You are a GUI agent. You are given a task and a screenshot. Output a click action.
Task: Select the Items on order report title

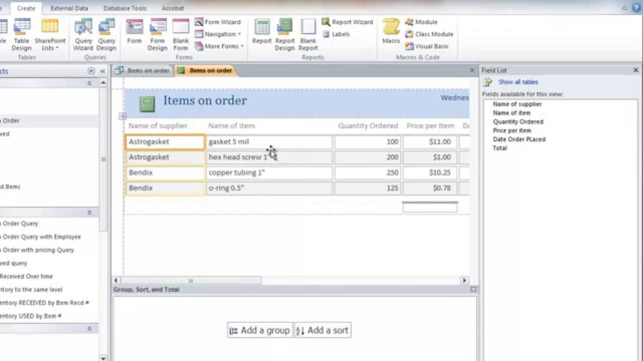(x=205, y=101)
